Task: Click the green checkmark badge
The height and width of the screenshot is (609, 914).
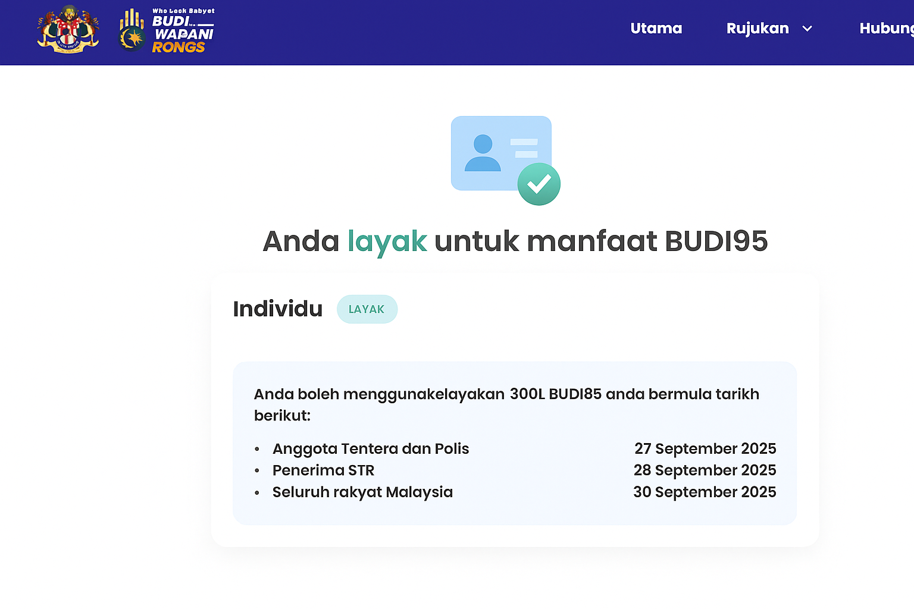Action: click(x=539, y=184)
